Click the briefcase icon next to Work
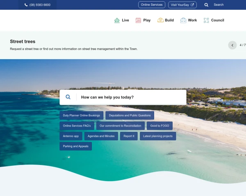 (x=183, y=20)
